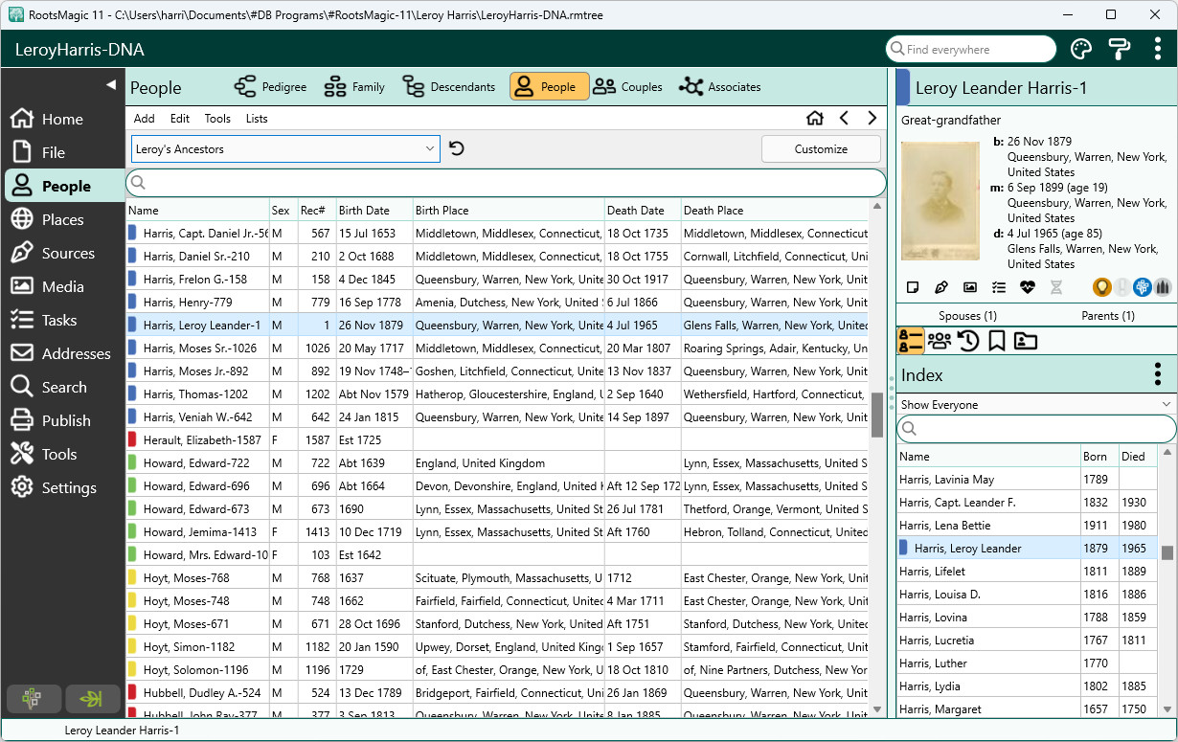Screen dimensions: 1178x742
Task: Switch to the Couples view tab
Action: point(628,86)
